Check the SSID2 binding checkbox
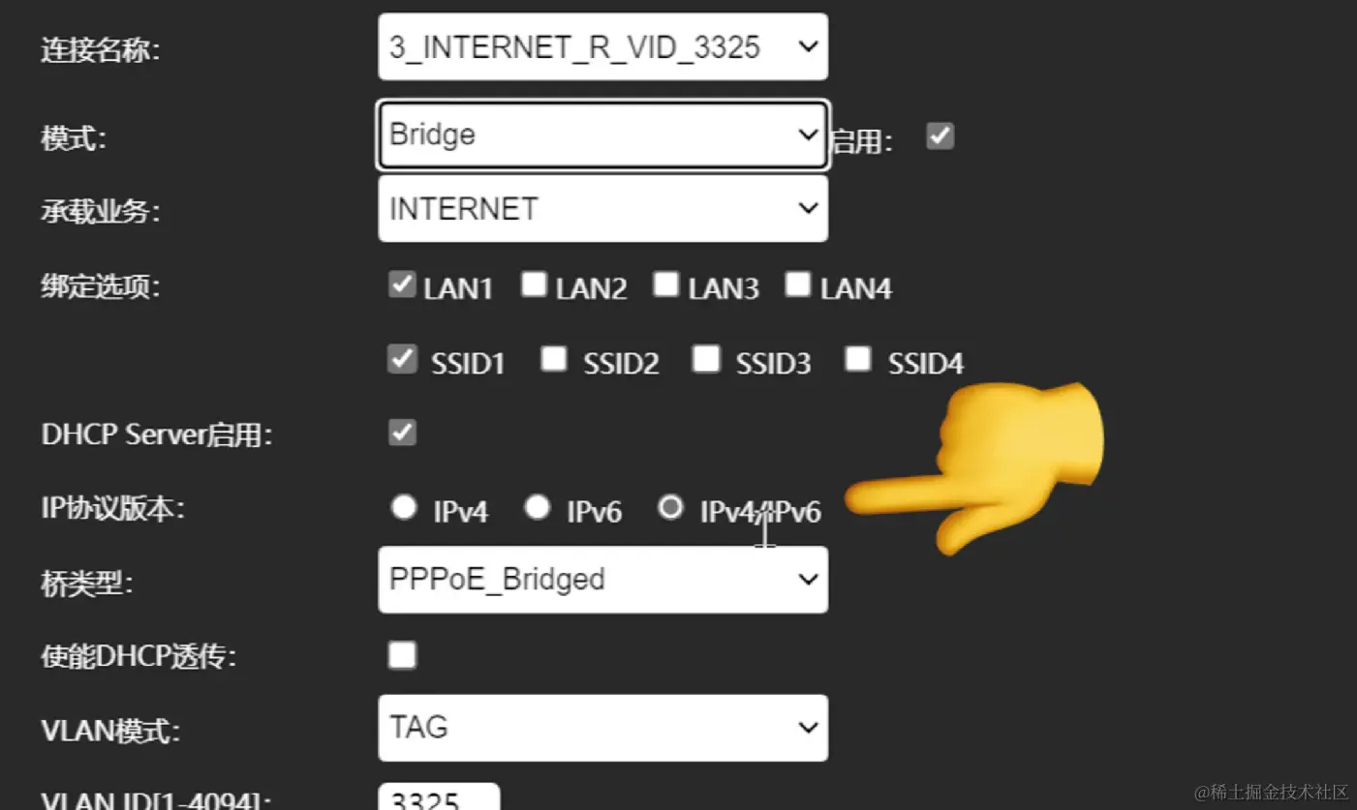This screenshot has width=1357, height=810. pyautogui.click(x=553, y=359)
